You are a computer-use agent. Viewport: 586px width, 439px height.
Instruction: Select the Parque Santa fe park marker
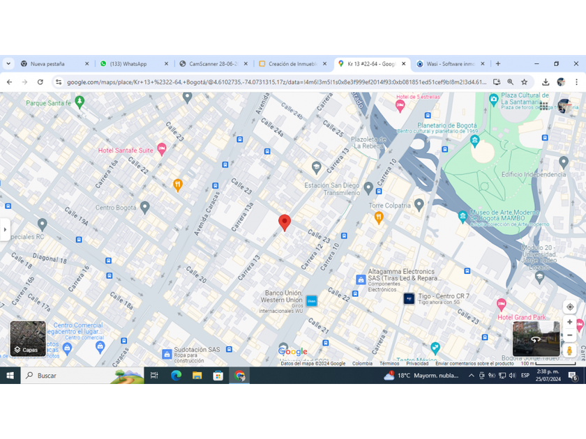tap(80, 102)
